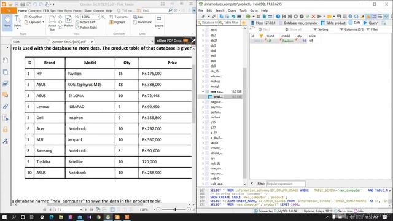393x221 pixels.
Task: Switch to the Comment ribbon tab
Action: 35,11
